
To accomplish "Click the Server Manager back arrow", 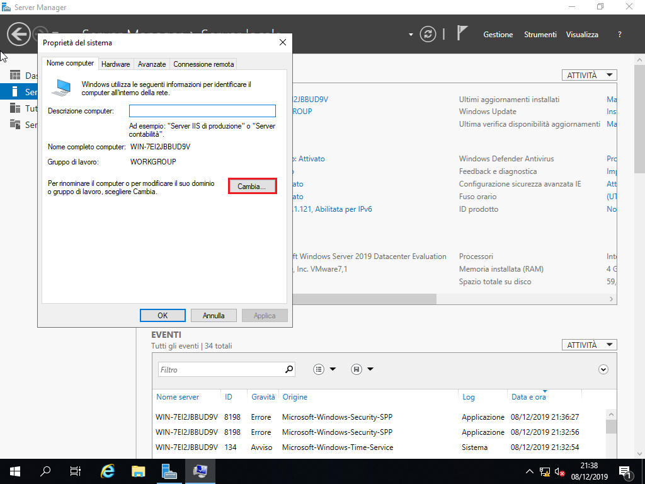I will [18, 34].
